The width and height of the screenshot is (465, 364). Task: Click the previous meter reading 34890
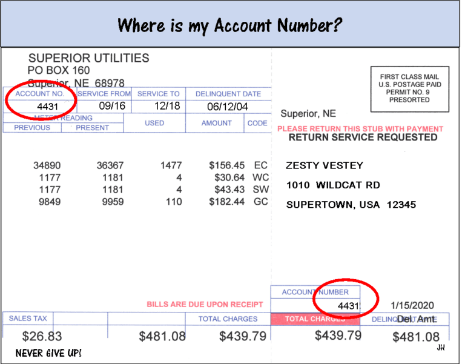(46, 165)
